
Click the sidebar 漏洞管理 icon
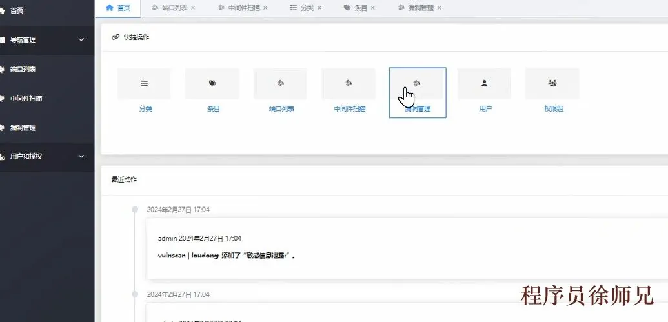click(2, 127)
